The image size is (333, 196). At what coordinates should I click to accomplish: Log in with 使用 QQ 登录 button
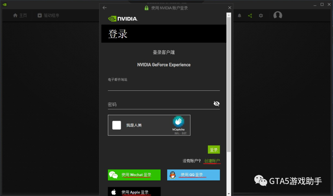pyautogui.click(x=193, y=175)
